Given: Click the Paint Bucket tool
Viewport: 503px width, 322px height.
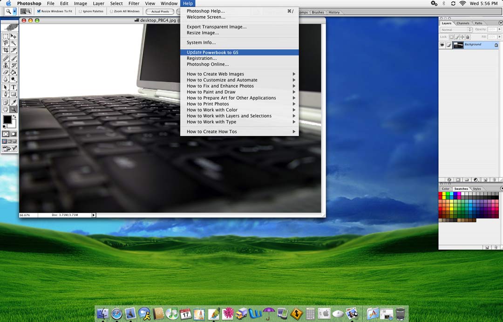Looking at the screenshot, I should 14,72.
